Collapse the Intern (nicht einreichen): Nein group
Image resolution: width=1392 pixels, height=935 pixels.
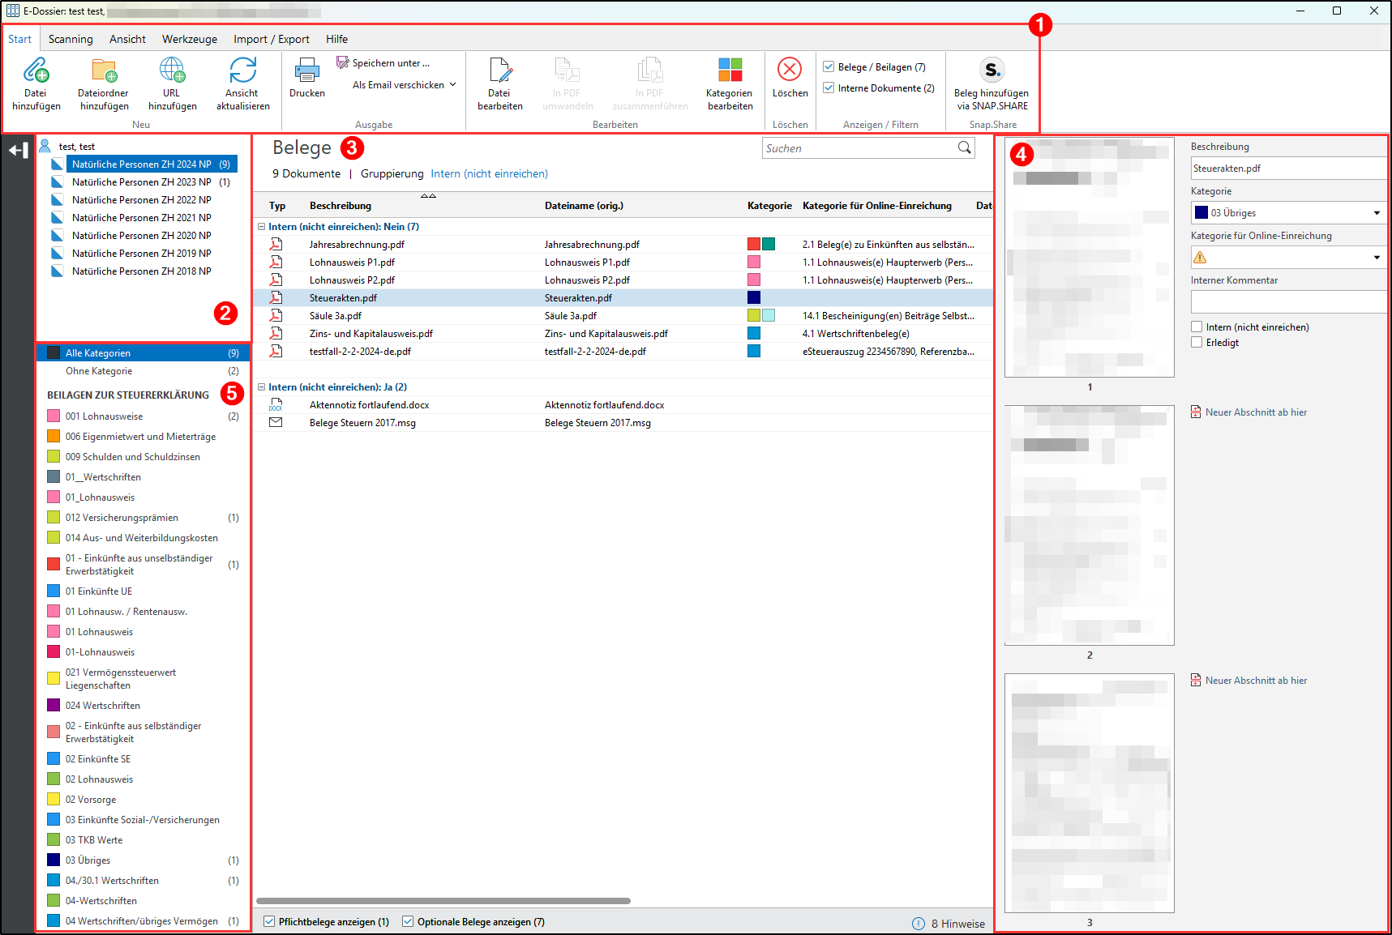(x=262, y=227)
